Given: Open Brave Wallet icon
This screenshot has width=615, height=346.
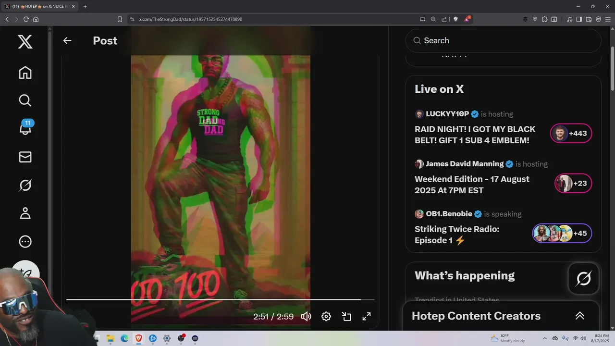Looking at the screenshot, I should 589,19.
